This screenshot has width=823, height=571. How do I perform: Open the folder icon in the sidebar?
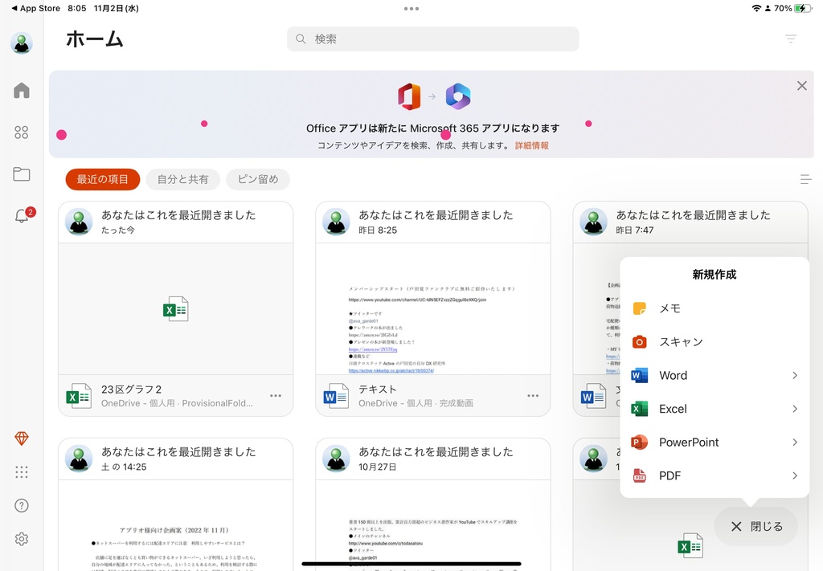point(22,174)
